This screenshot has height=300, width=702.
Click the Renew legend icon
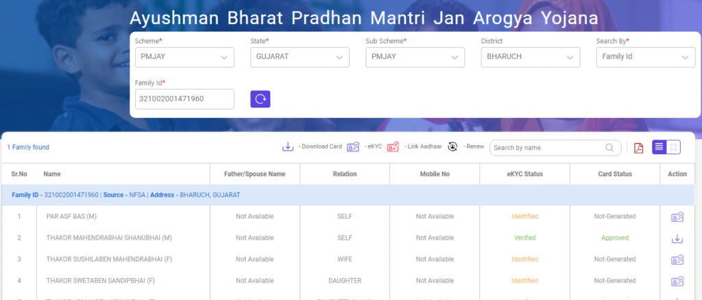452,147
